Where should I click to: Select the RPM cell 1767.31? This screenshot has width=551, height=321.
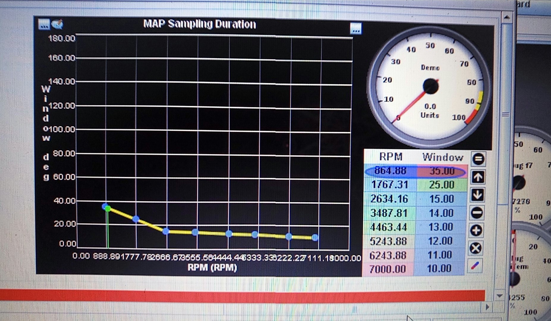click(x=390, y=185)
